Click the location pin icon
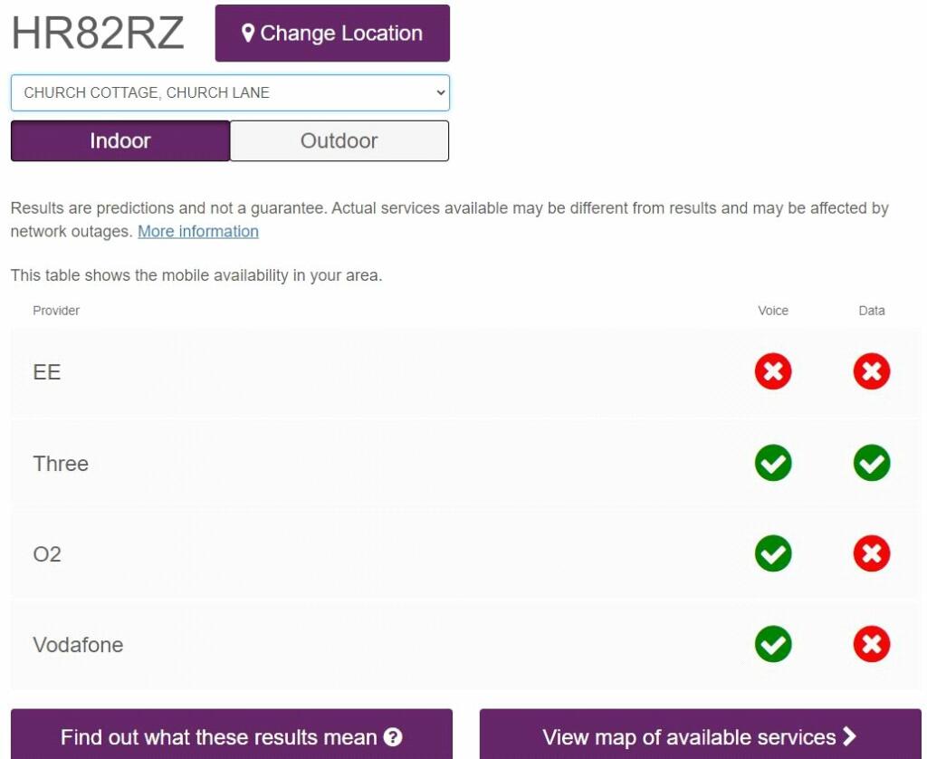 248,34
